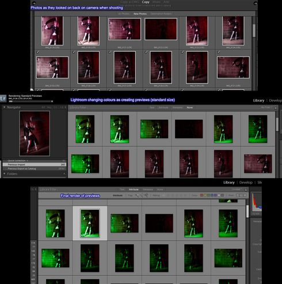Cancel the Rendering Standard Previews task
This screenshot has width=282, height=284.
point(52,101)
